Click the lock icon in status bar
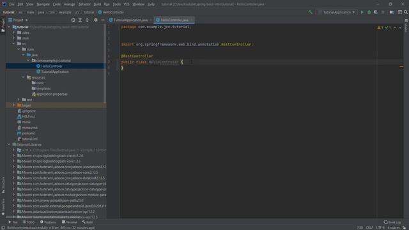The image size is (409, 230). click(405, 227)
